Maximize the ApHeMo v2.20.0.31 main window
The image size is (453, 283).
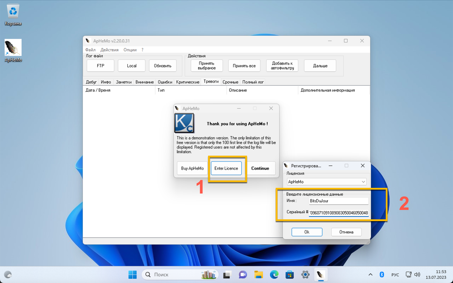click(346, 41)
